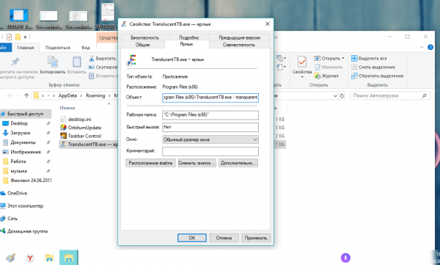
Task: Click the refresh icon next to address bar
Action: pyautogui.click(x=342, y=95)
